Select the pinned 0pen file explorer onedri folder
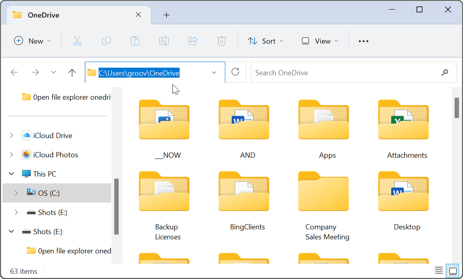Screen dimensions: 463x279 tap(66, 97)
